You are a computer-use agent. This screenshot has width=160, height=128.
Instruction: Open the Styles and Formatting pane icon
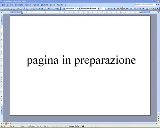64,9
